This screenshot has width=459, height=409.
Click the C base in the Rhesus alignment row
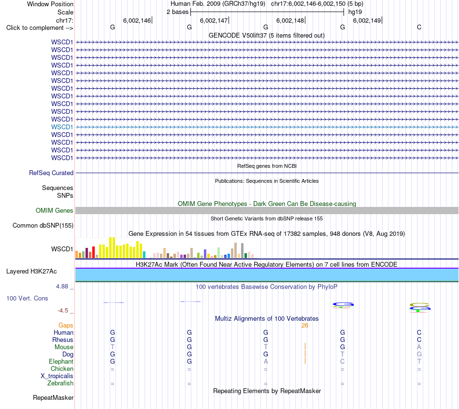click(419, 340)
